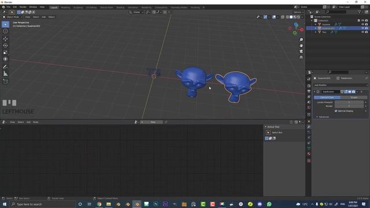Switch orthographic perspective grid icon

coord(301,57)
